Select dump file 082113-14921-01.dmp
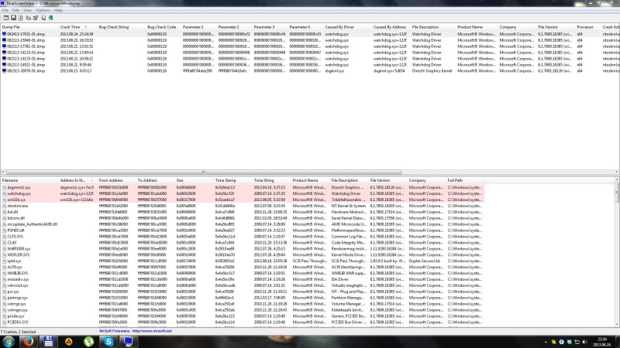The image size is (620, 348). click(26, 65)
